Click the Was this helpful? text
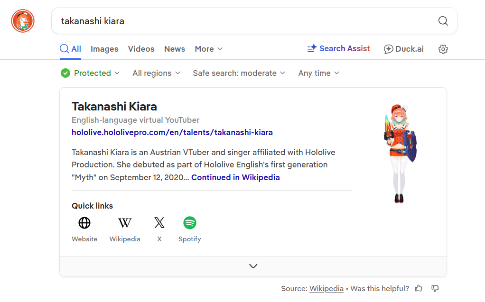 [380, 288]
